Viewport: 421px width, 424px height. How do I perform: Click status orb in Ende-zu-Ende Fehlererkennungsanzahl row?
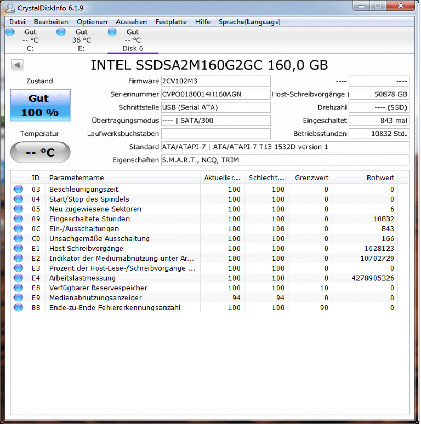pyautogui.click(x=19, y=307)
